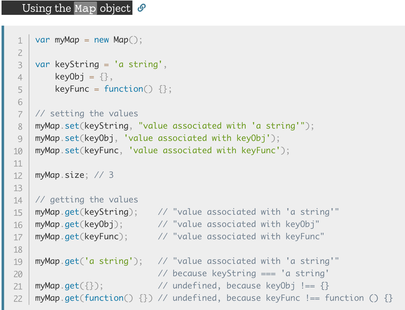Click string 'value associated with keyFunc' on line 10
This screenshot has width=405, height=310.
204,150
